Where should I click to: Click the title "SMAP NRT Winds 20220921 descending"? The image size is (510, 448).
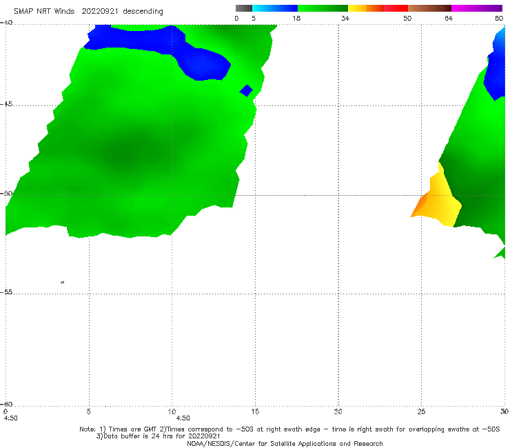point(88,12)
